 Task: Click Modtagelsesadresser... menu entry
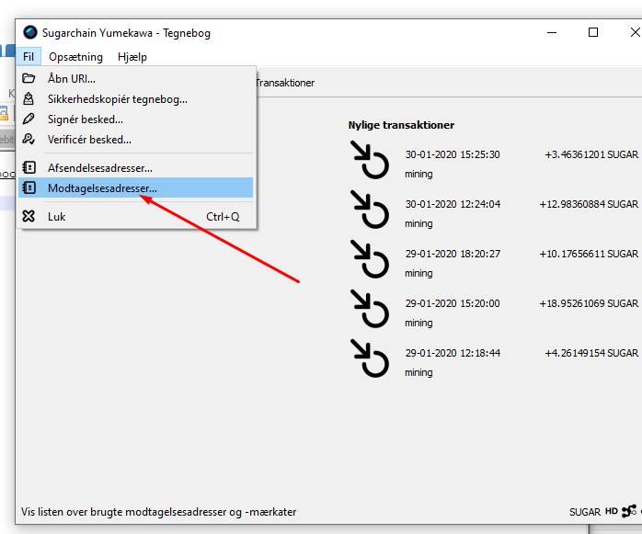[135, 187]
